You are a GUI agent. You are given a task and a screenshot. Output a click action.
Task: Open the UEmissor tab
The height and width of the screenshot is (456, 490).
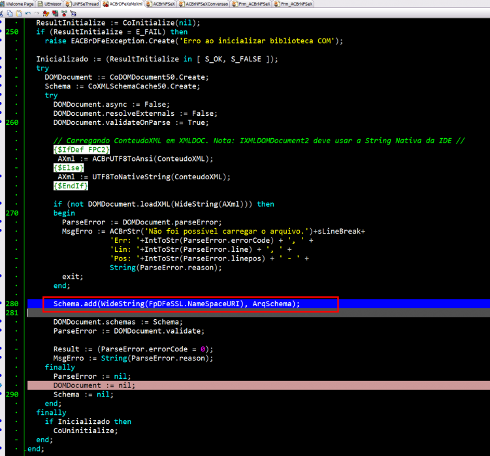pos(50,4)
